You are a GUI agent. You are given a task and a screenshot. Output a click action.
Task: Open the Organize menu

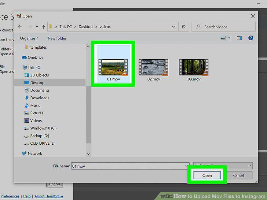pos(29,38)
